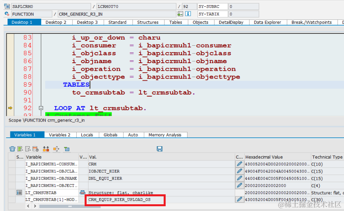Image resolution: width=344 pixels, height=211 pixels.
Task: Click the gray list icon in variables toolbar
Action: [28, 149]
